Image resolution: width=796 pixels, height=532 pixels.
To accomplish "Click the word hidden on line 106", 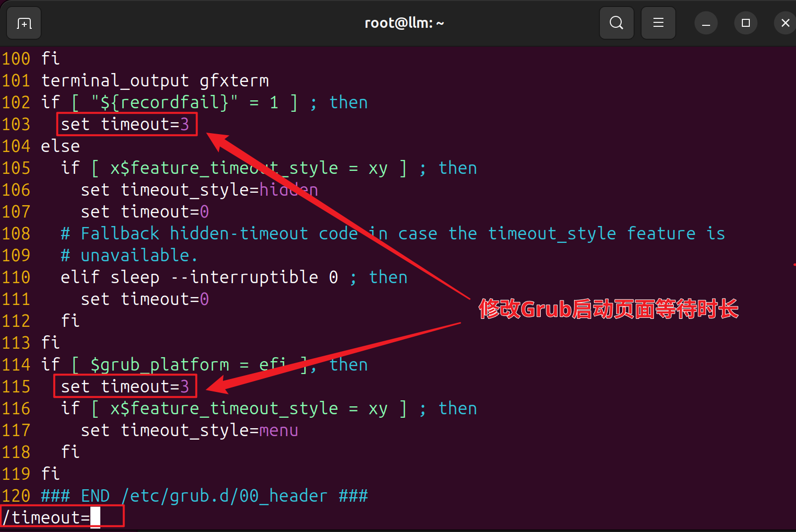I will pyautogui.click(x=289, y=190).
